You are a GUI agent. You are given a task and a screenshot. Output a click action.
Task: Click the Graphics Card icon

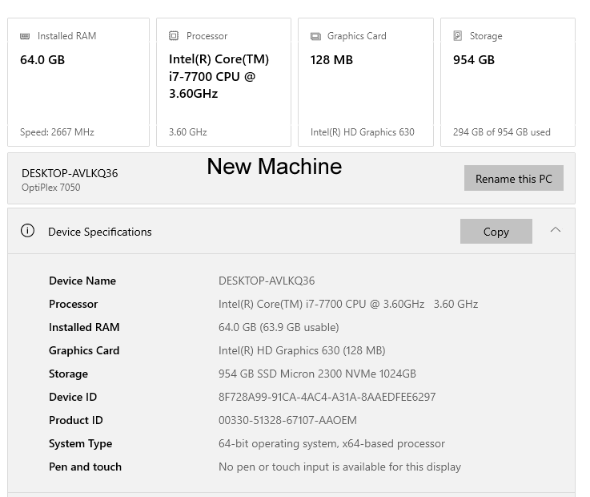(315, 36)
